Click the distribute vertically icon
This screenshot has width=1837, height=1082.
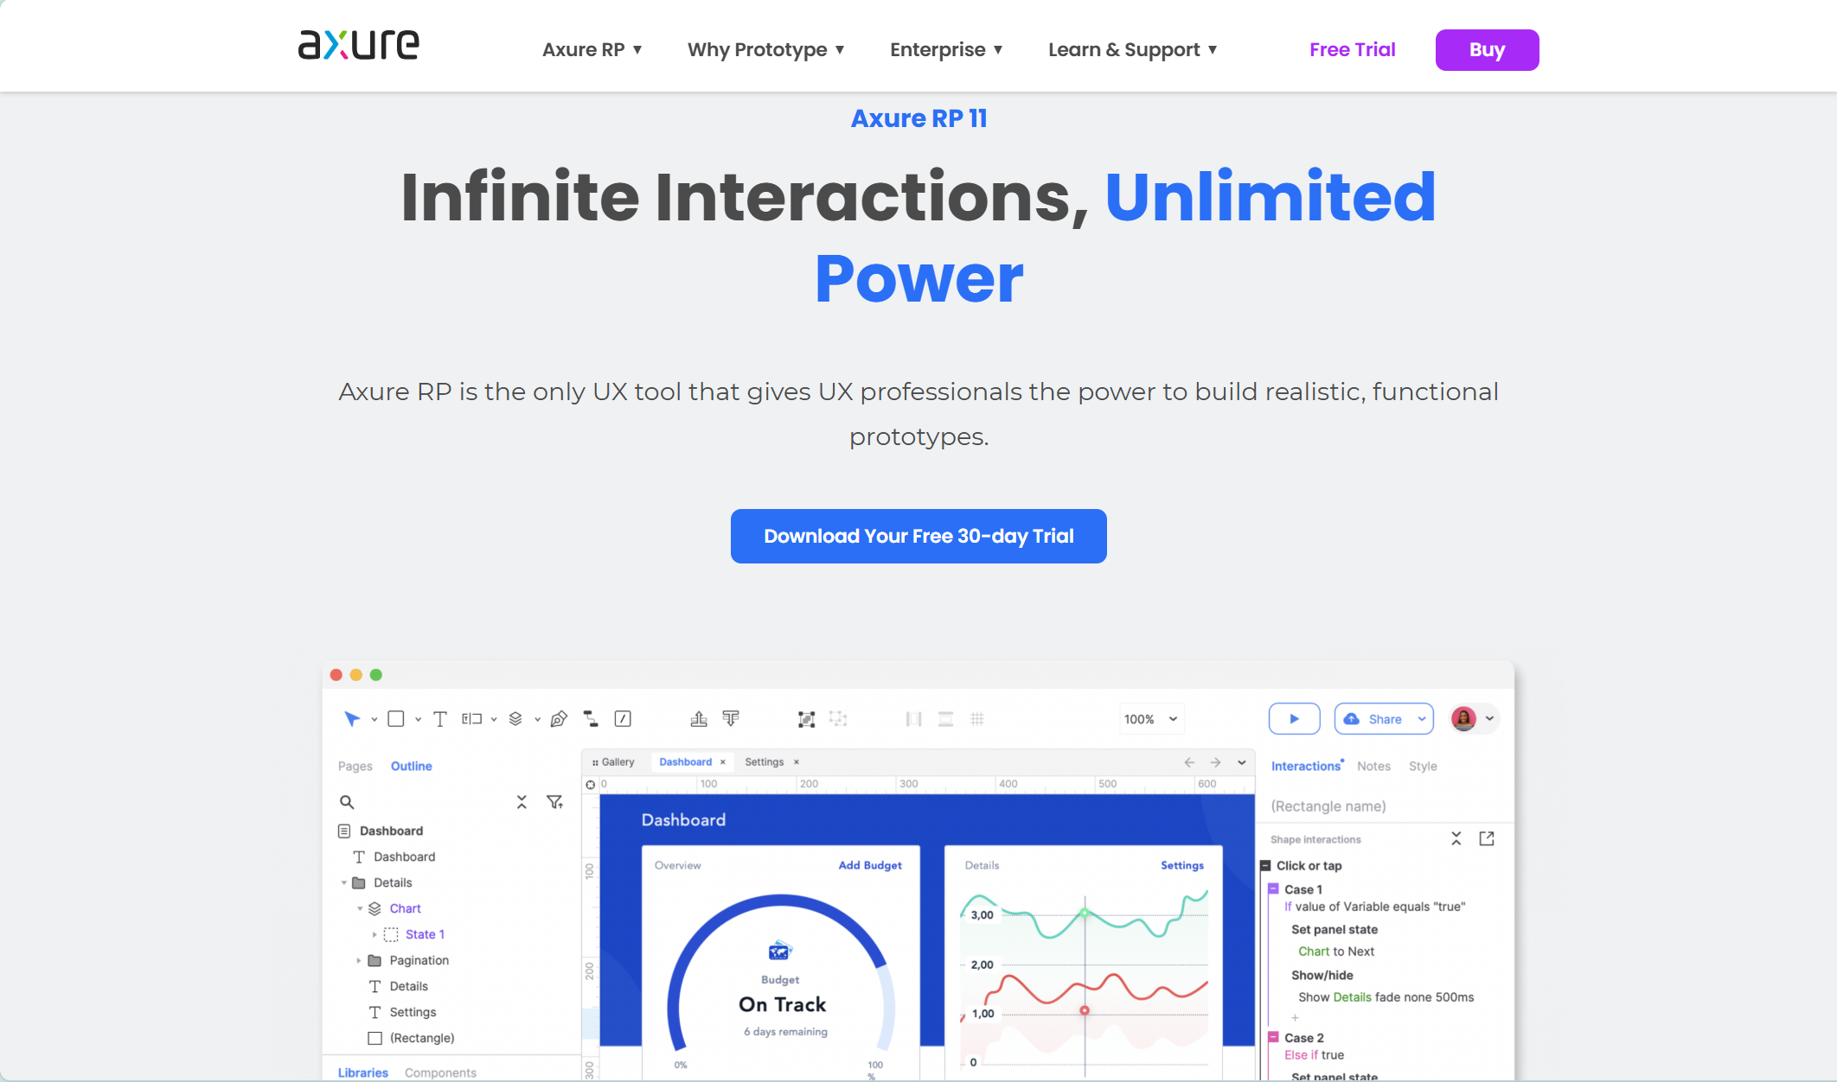[945, 719]
